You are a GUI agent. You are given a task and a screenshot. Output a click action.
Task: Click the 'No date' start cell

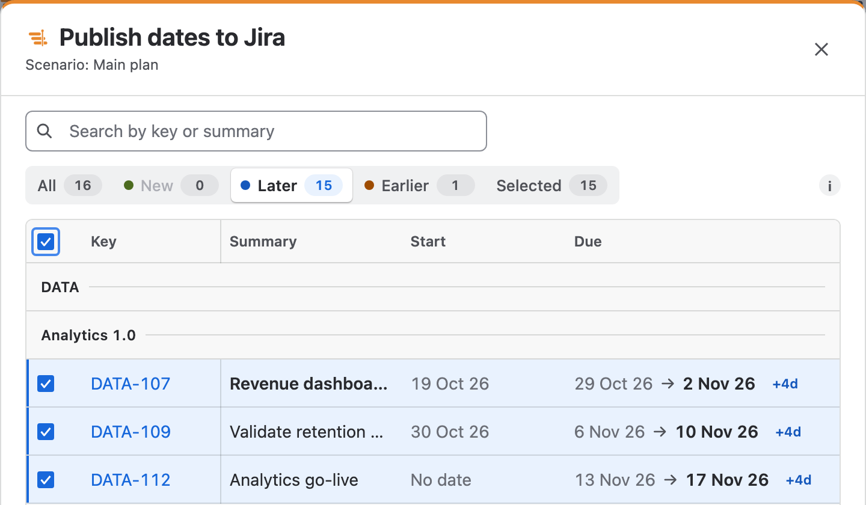(x=441, y=480)
